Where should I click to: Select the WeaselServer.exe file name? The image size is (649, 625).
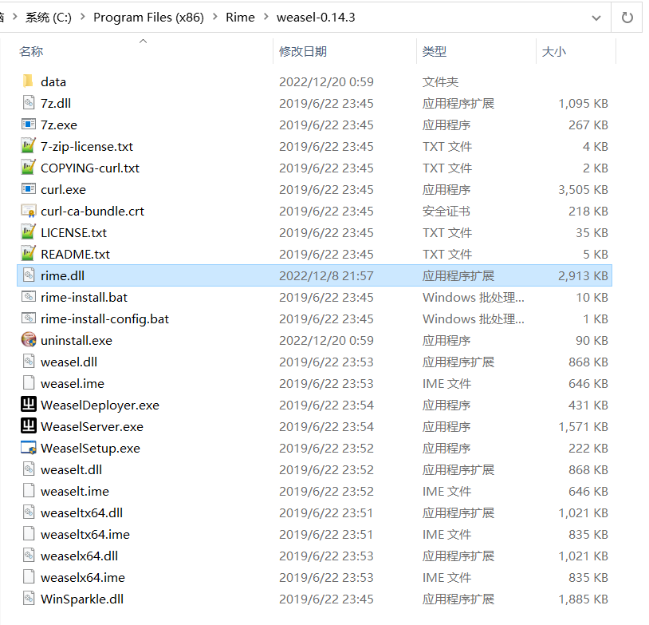click(x=92, y=426)
